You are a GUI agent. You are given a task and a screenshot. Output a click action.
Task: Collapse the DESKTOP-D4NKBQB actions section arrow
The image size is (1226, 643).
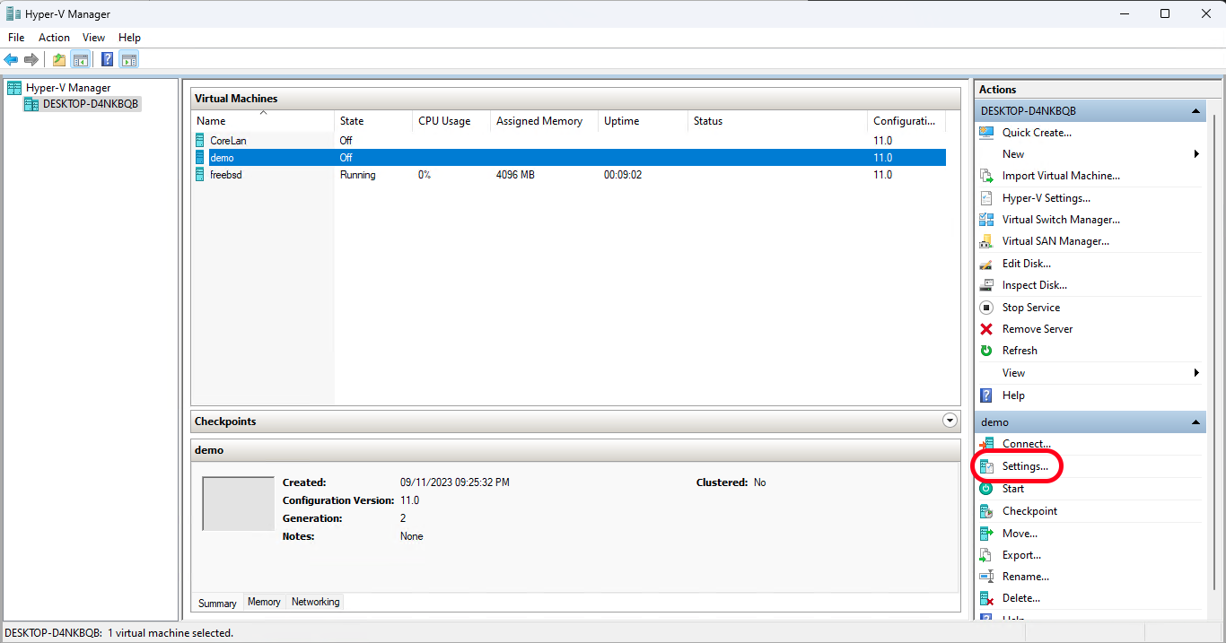1195,111
